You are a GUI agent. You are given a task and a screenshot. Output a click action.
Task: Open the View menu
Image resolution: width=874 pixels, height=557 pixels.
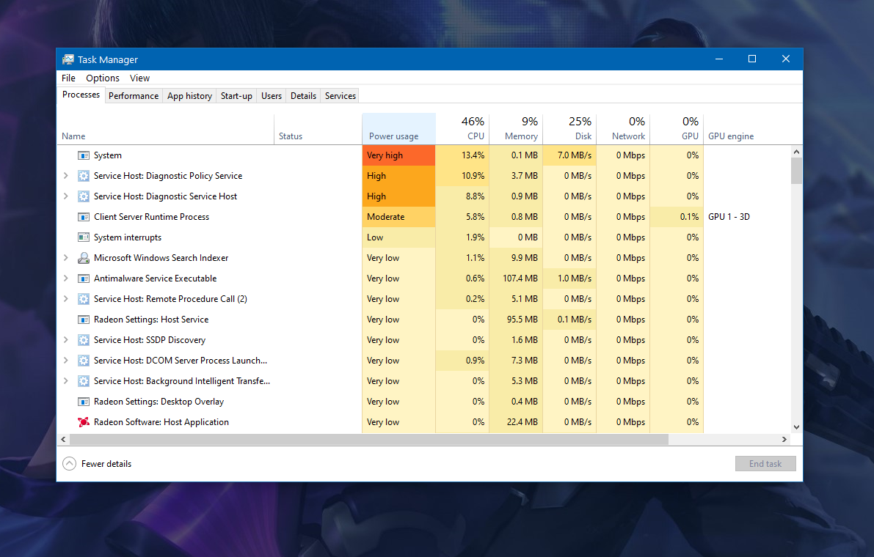click(140, 78)
